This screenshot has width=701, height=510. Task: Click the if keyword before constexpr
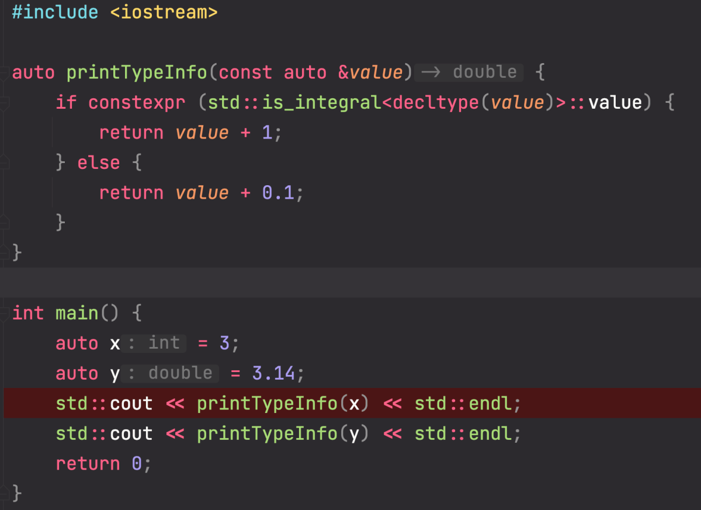click(x=66, y=103)
